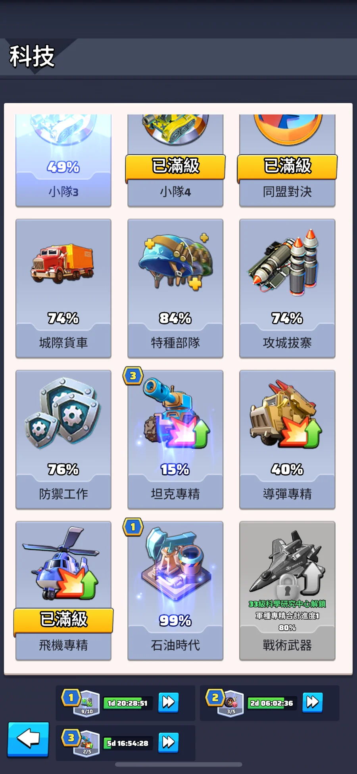Viewport: 357px width, 774px height.
Task: Speed up research queue 1 with fast-forward
Action: tap(168, 702)
